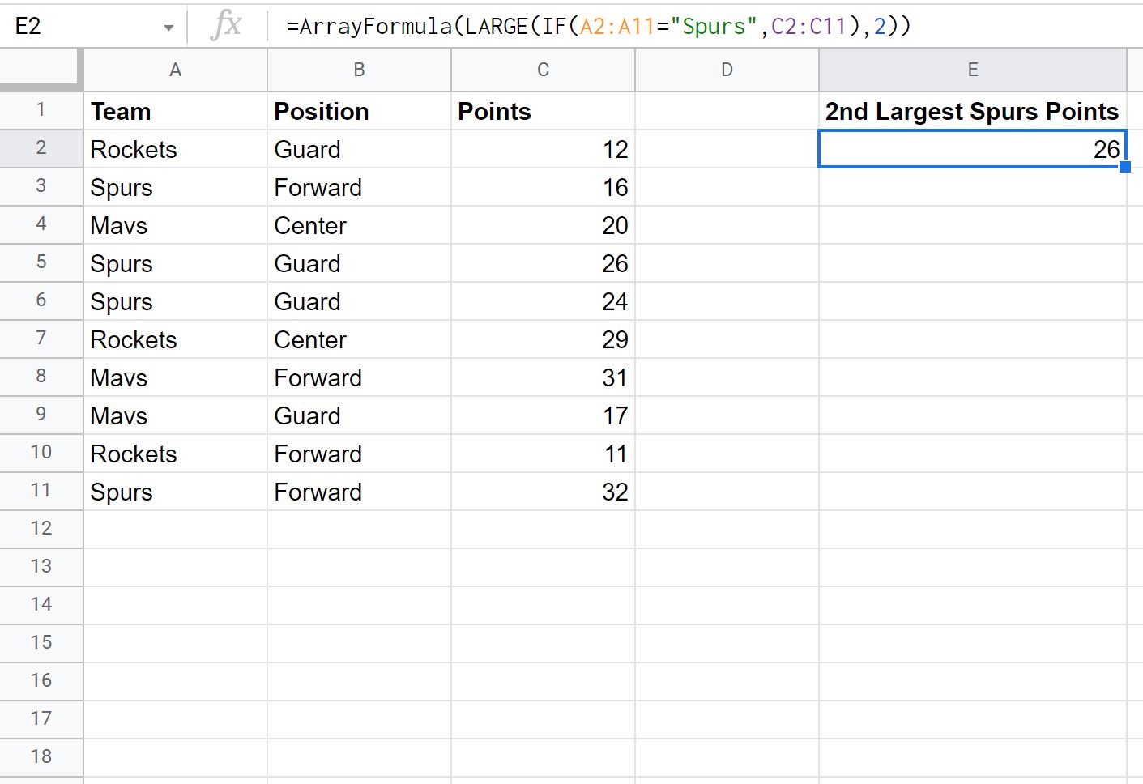Select points value 26 in column C

pos(544,263)
